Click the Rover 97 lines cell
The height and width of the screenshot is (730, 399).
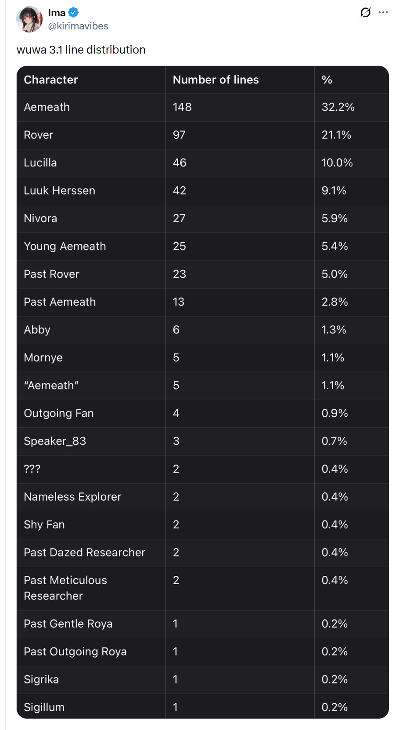[x=179, y=135]
